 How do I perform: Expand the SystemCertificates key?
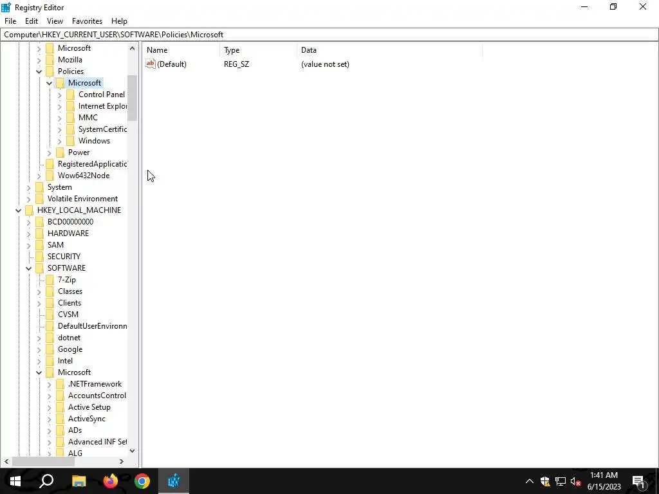pos(60,130)
